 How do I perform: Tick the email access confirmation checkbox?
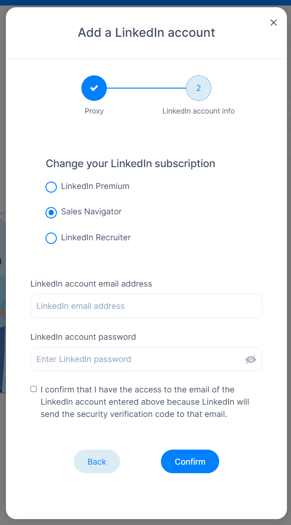[34, 389]
